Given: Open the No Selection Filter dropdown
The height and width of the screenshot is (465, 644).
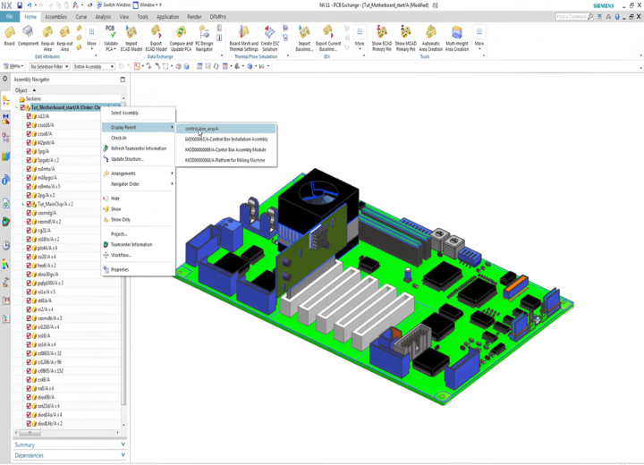Looking at the screenshot, I should tap(49, 66).
